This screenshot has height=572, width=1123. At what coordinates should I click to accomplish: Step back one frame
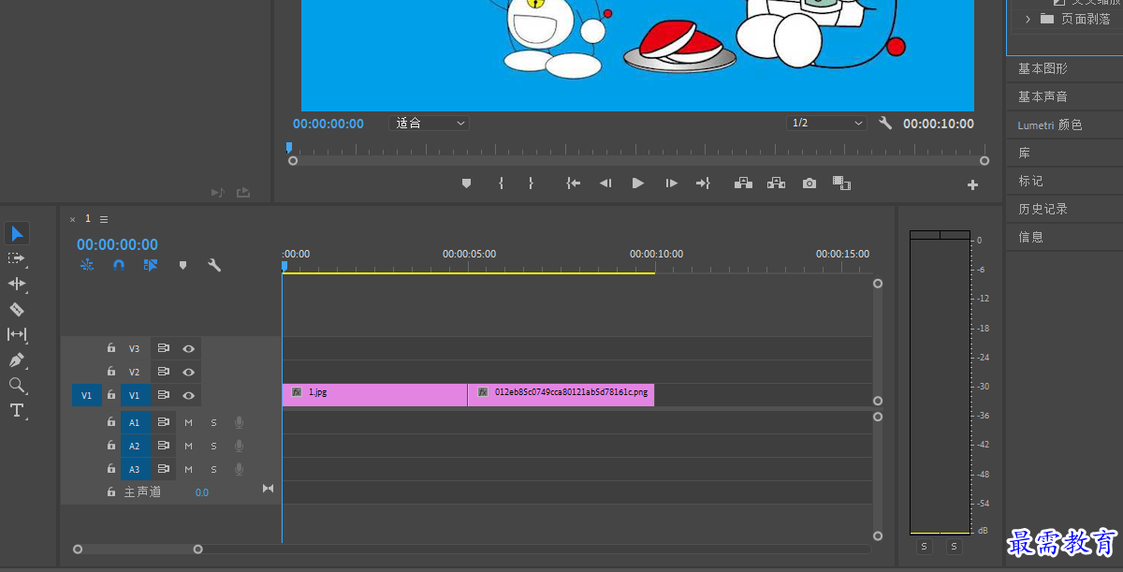click(x=605, y=183)
